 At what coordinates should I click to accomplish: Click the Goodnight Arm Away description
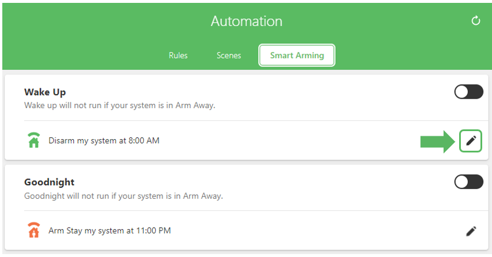[123, 196]
